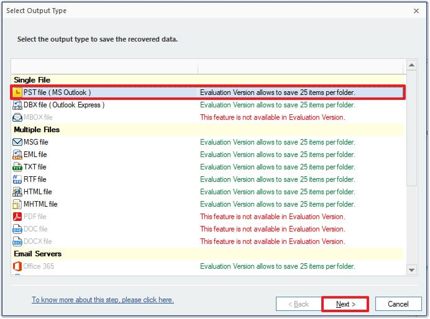Click the DOC file icon
Image resolution: width=430 pixels, height=319 pixels.
(17, 229)
